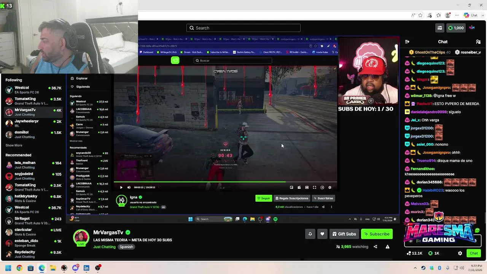Open Westcol channel in Following list

coord(33,90)
